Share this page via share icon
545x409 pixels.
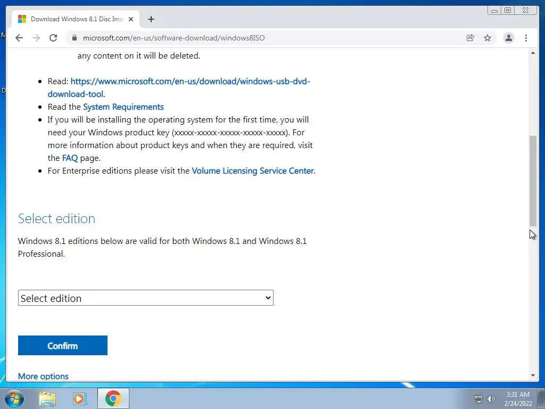470,38
